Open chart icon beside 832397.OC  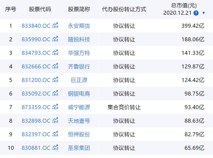pyautogui.click(x=55, y=134)
